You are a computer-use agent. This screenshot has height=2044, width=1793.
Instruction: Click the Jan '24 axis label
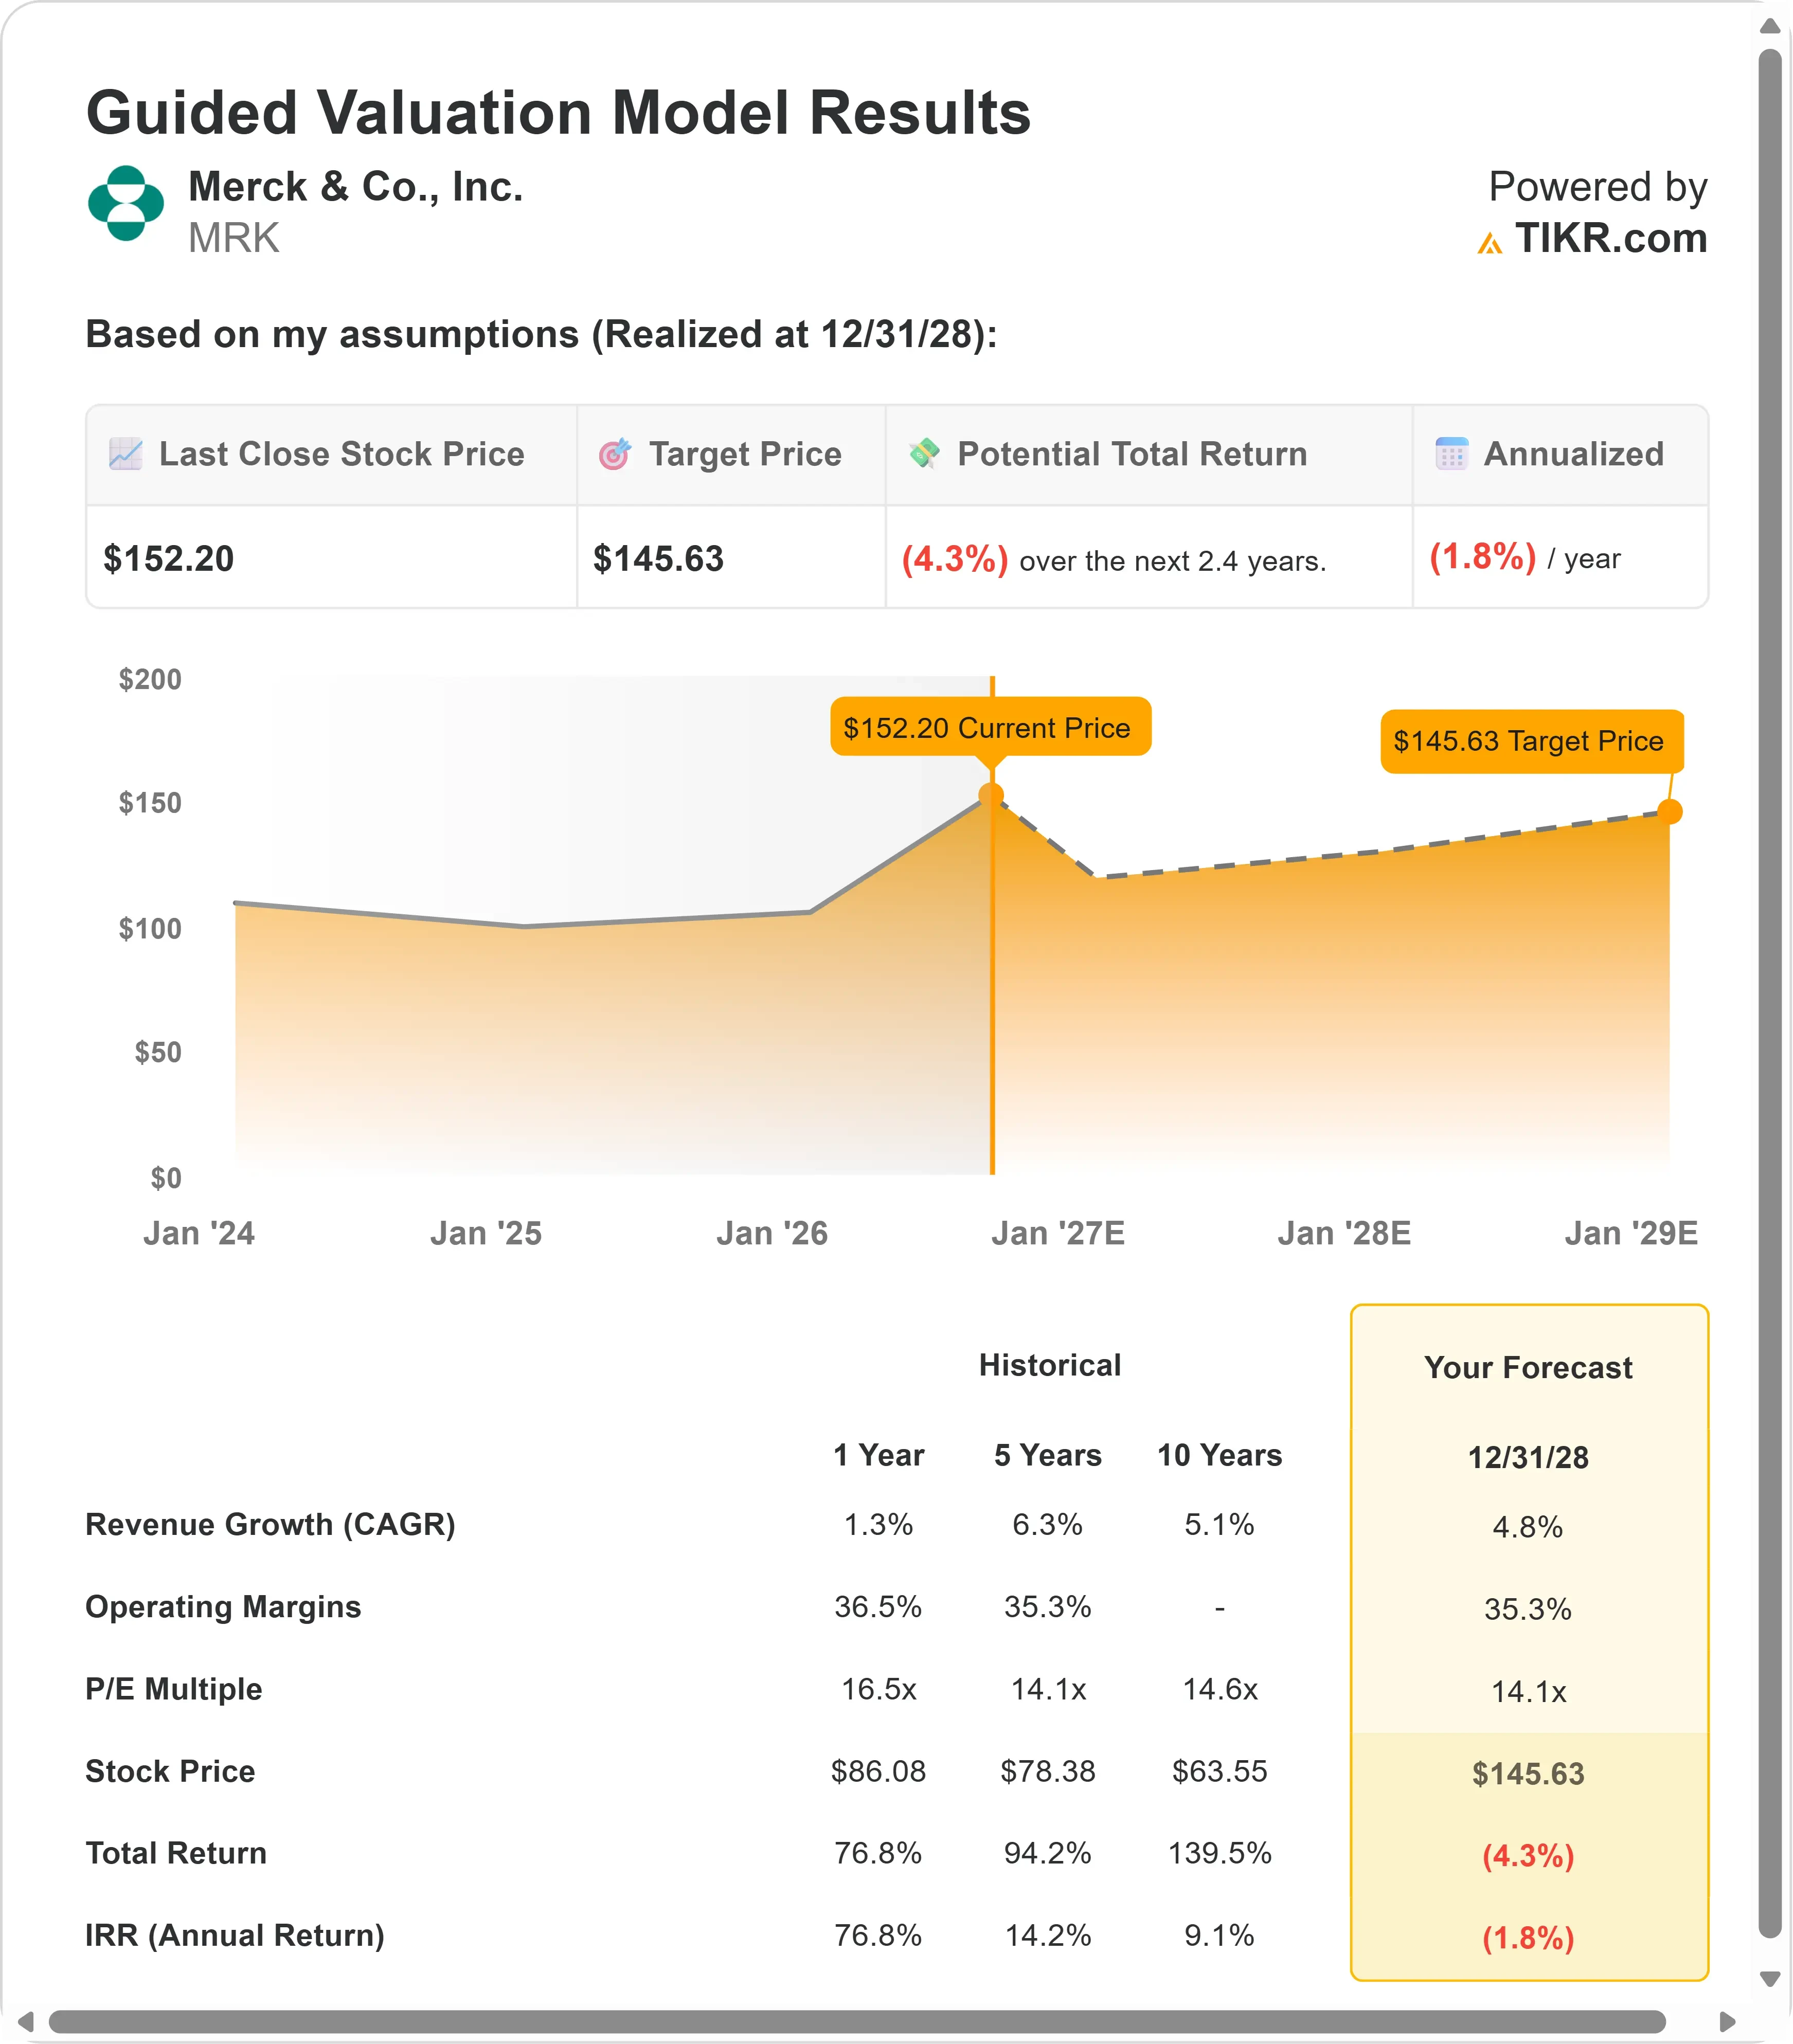[x=199, y=1233]
